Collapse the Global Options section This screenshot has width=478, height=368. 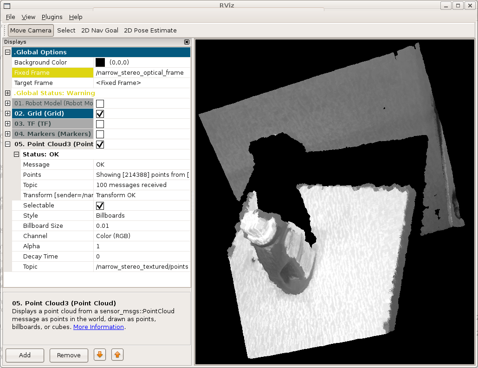(x=7, y=52)
